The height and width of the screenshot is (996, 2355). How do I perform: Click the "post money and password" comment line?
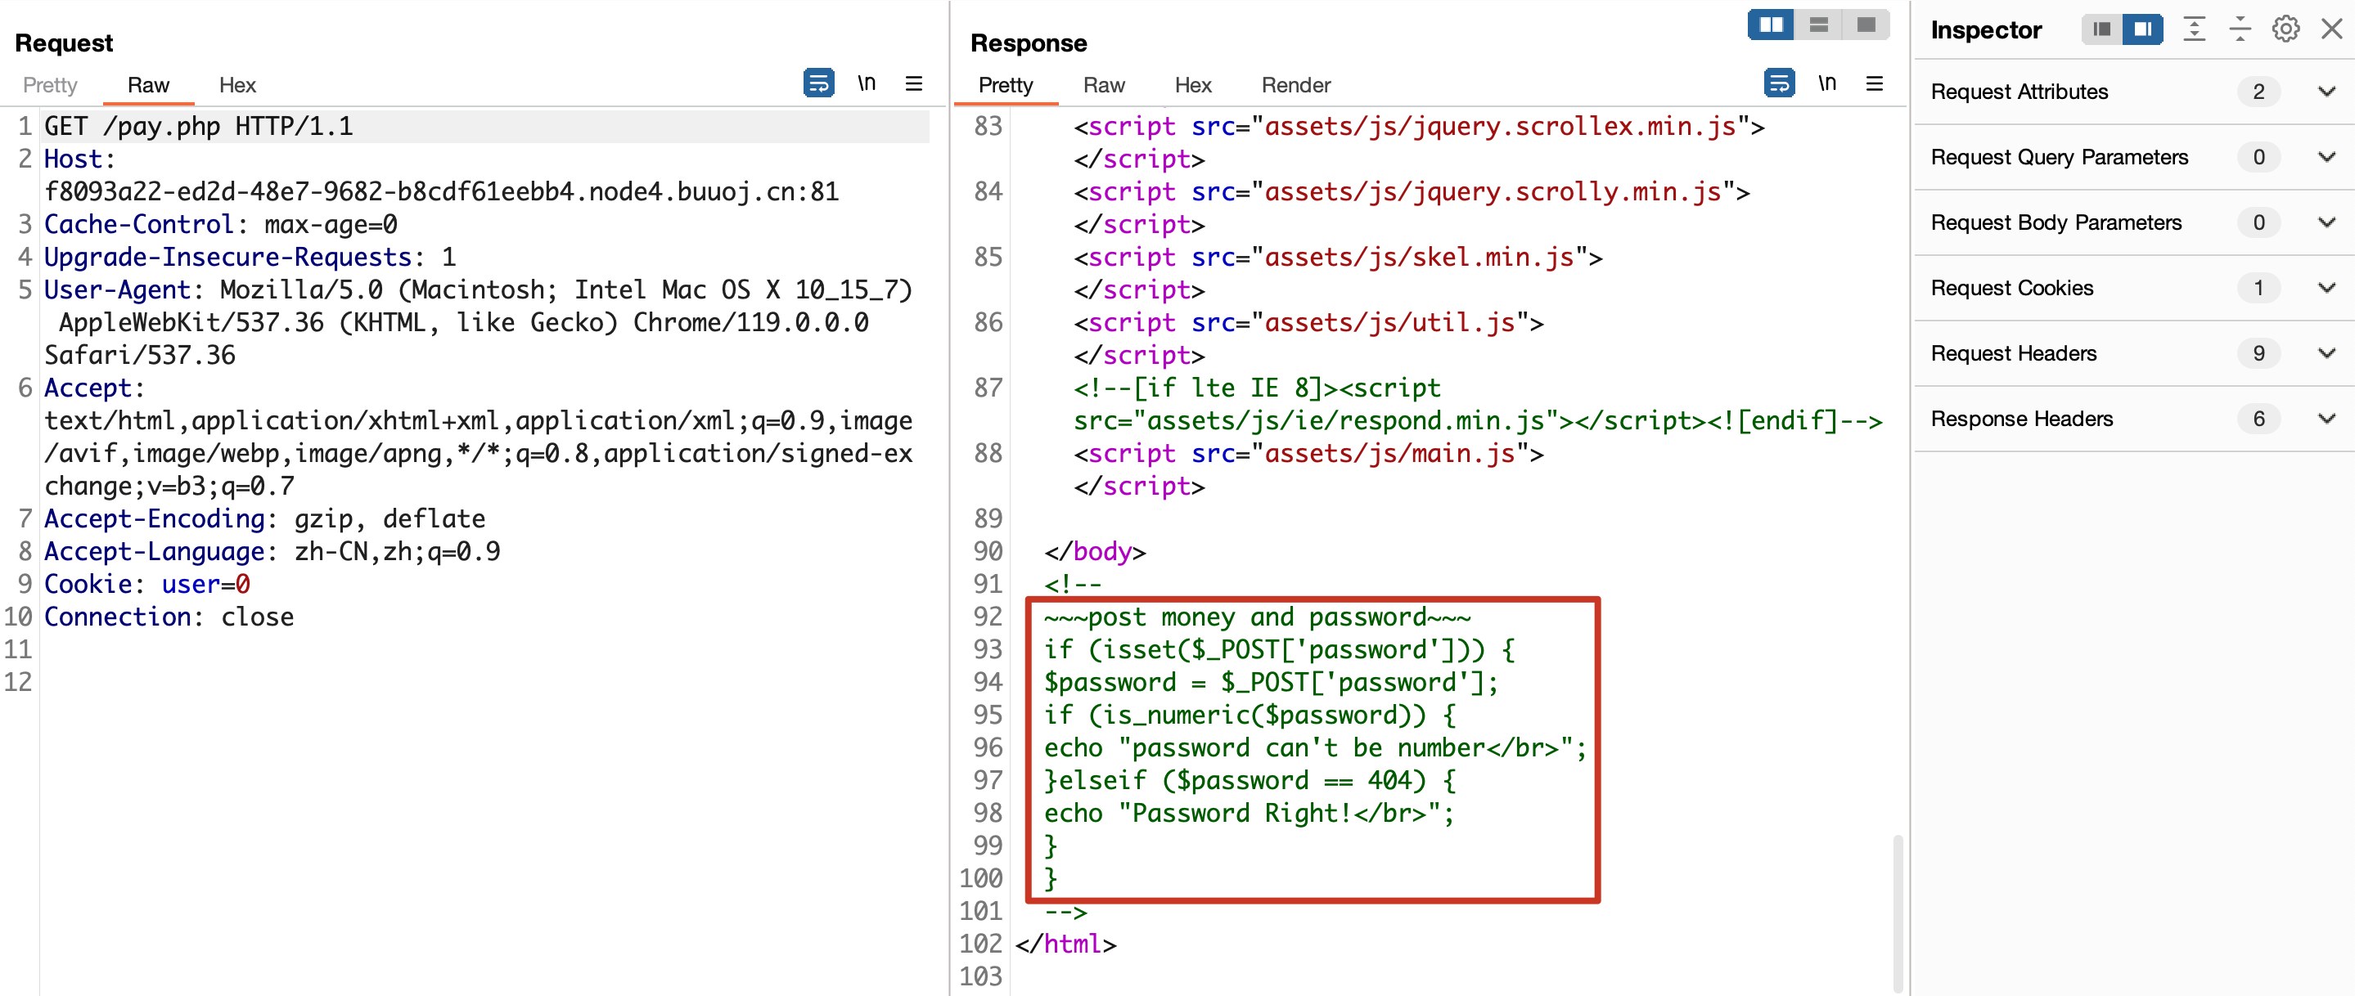(1257, 617)
